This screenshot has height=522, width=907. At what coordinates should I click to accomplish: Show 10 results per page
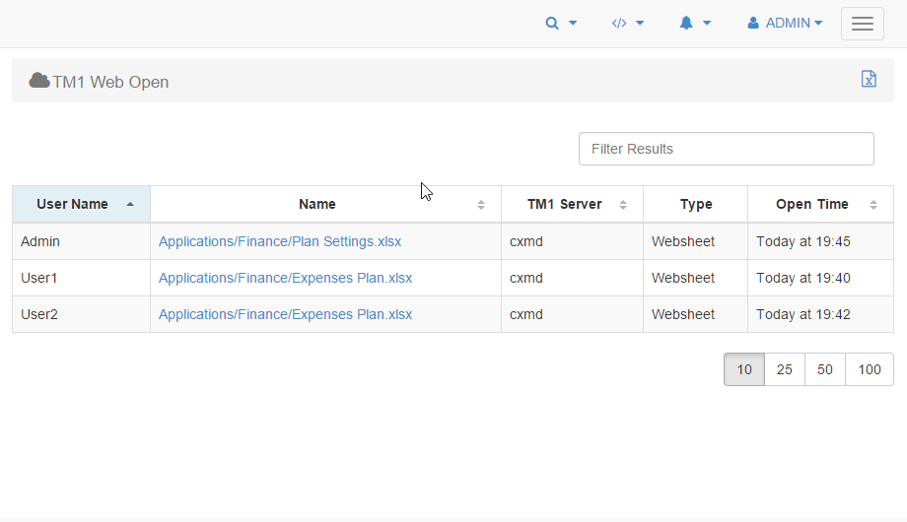pos(744,369)
